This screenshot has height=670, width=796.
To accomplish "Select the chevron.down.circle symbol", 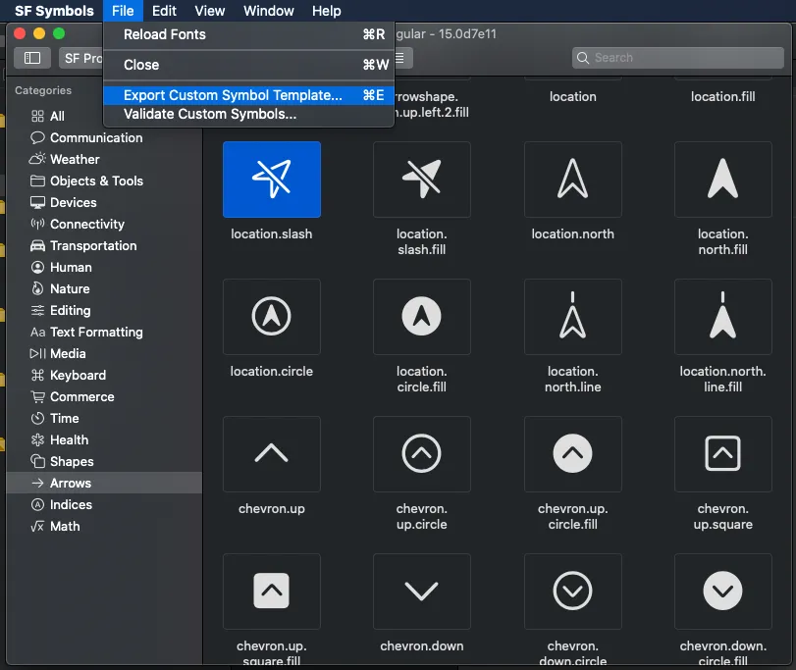I will [x=572, y=592].
